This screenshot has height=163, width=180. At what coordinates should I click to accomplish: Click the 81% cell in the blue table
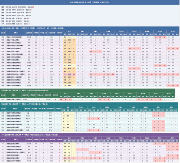[52, 71]
